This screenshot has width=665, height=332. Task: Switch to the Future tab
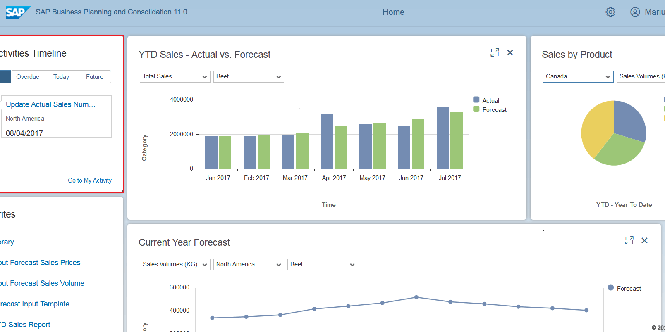pos(95,77)
